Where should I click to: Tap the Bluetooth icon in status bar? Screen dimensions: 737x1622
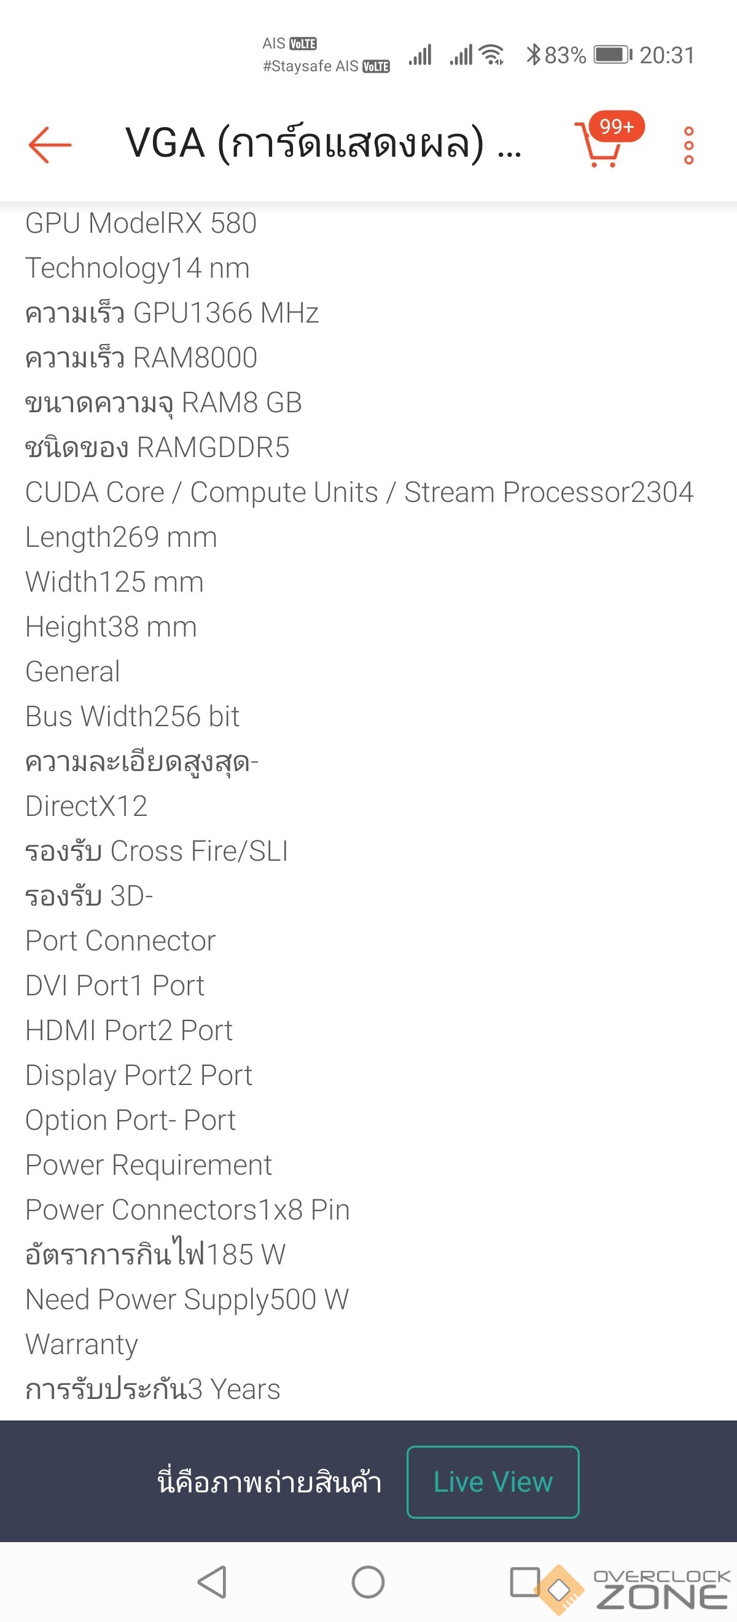click(533, 55)
